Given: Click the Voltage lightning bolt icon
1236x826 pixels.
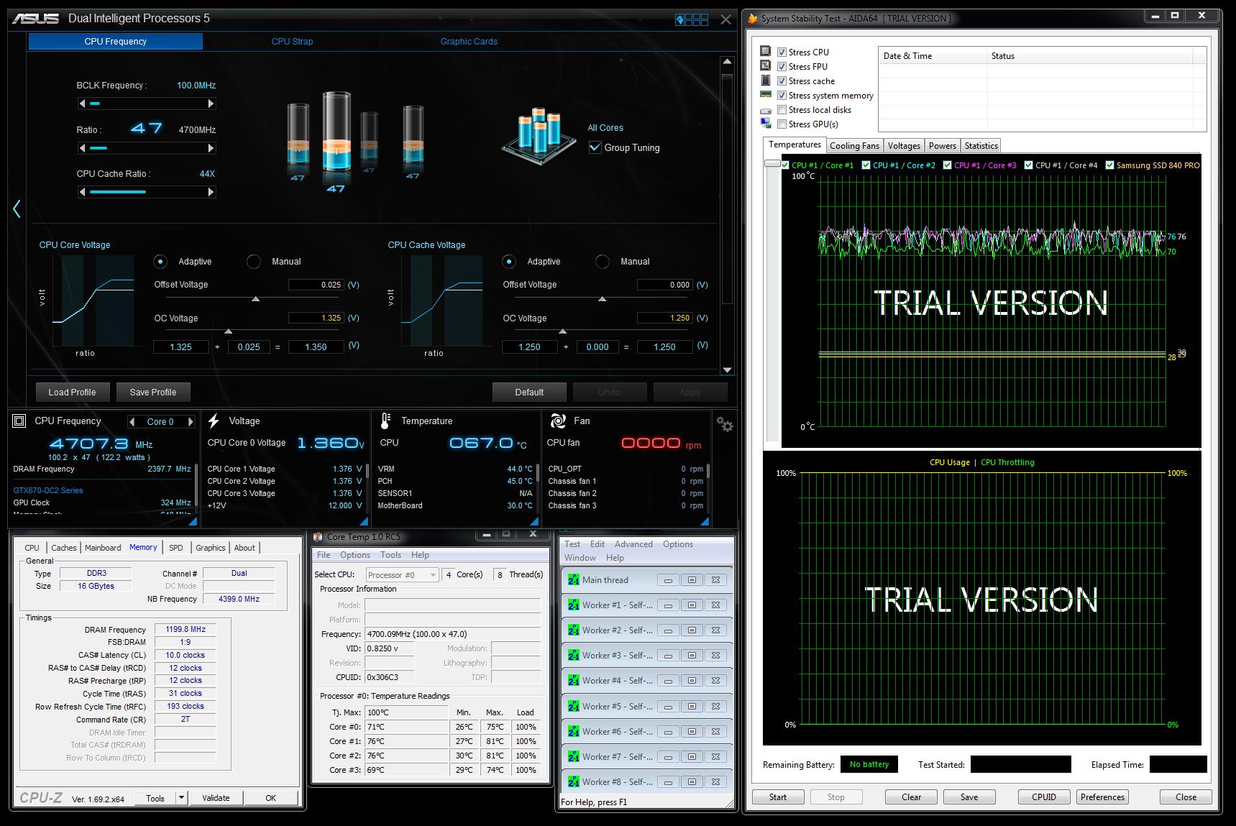Looking at the screenshot, I should (x=214, y=421).
